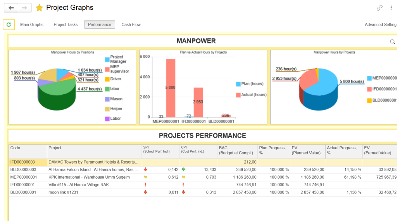This screenshot has width=397, height=221.
Task: Open the magnifier in the Manpower header
Action: pyautogui.click(x=392, y=42)
